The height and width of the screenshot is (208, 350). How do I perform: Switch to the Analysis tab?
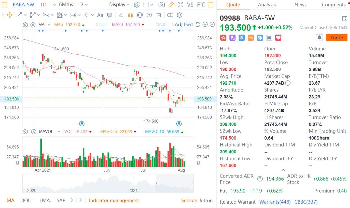(x=267, y=5)
